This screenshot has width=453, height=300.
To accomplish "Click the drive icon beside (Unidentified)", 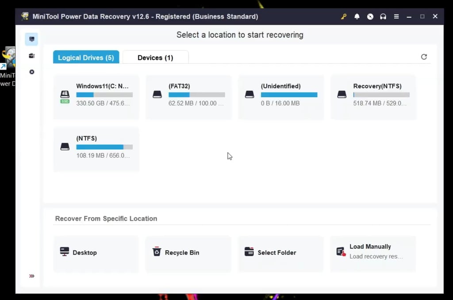I will (x=250, y=94).
